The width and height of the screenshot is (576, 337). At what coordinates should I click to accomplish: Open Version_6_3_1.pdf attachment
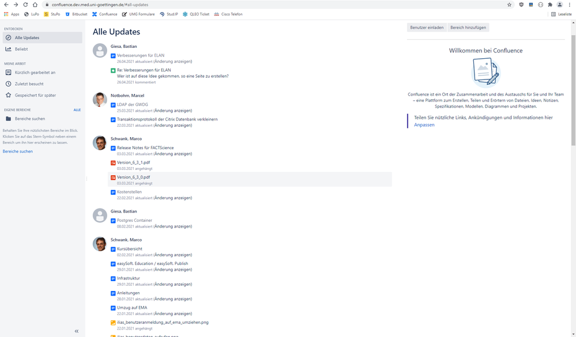134,162
